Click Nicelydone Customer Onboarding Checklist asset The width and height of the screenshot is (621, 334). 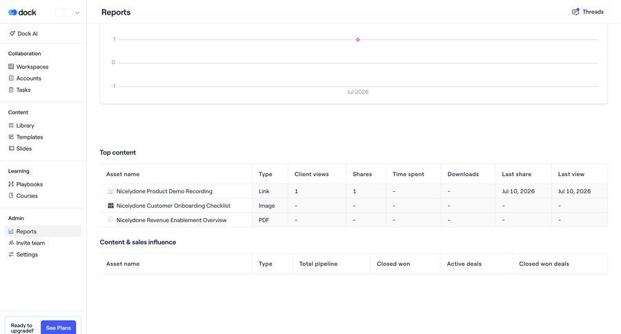pos(173,205)
